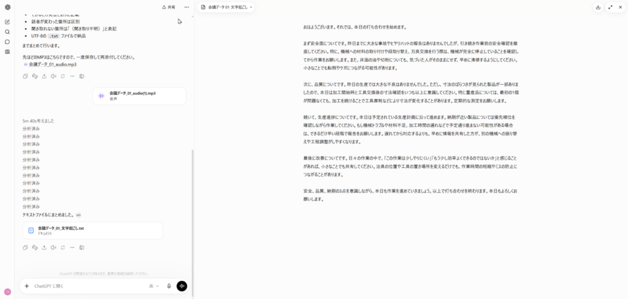The image size is (628, 299).
Task: Launch voice mode with the black waveform button
Action: [182, 286]
